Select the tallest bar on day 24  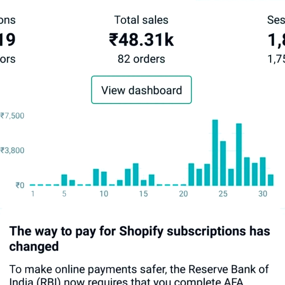pos(215,152)
